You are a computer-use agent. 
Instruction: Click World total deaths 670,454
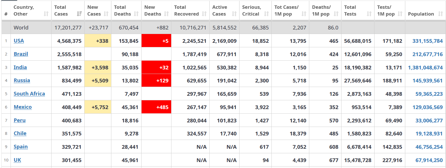(x=128, y=28)
